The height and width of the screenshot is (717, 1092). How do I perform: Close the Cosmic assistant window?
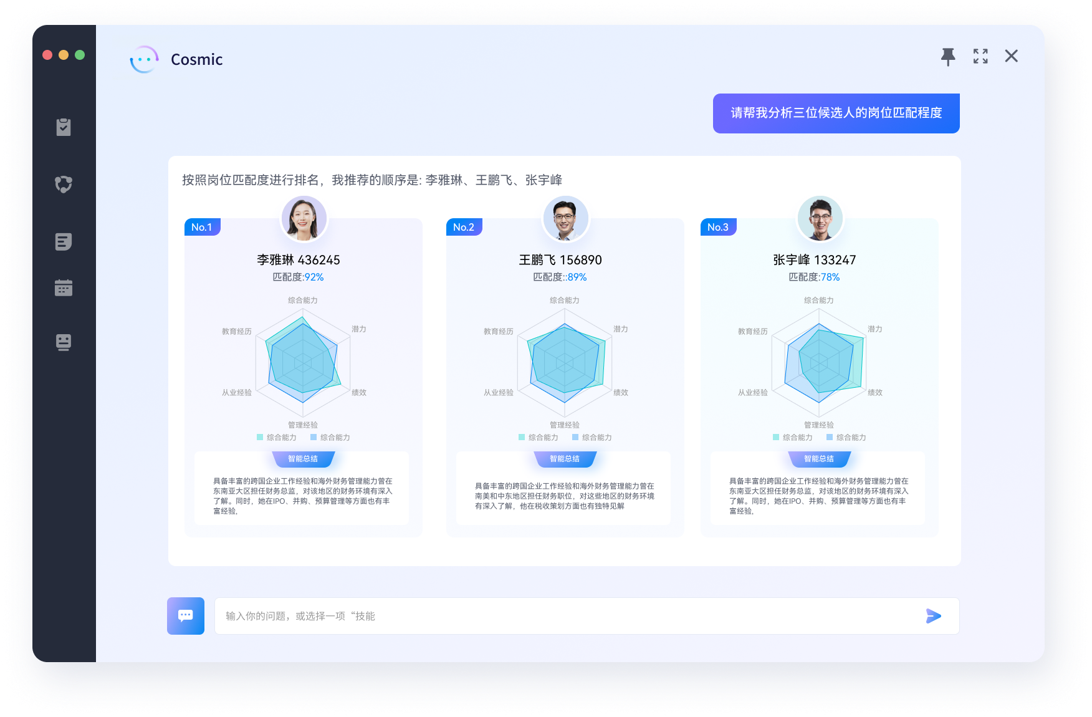[1011, 57]
